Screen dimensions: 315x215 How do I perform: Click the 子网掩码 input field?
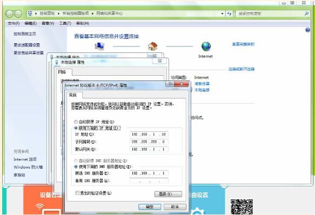click(x=149, y=142)
